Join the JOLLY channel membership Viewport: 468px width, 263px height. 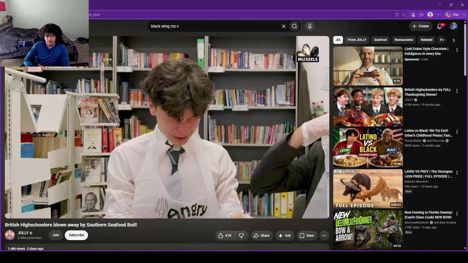56,235
